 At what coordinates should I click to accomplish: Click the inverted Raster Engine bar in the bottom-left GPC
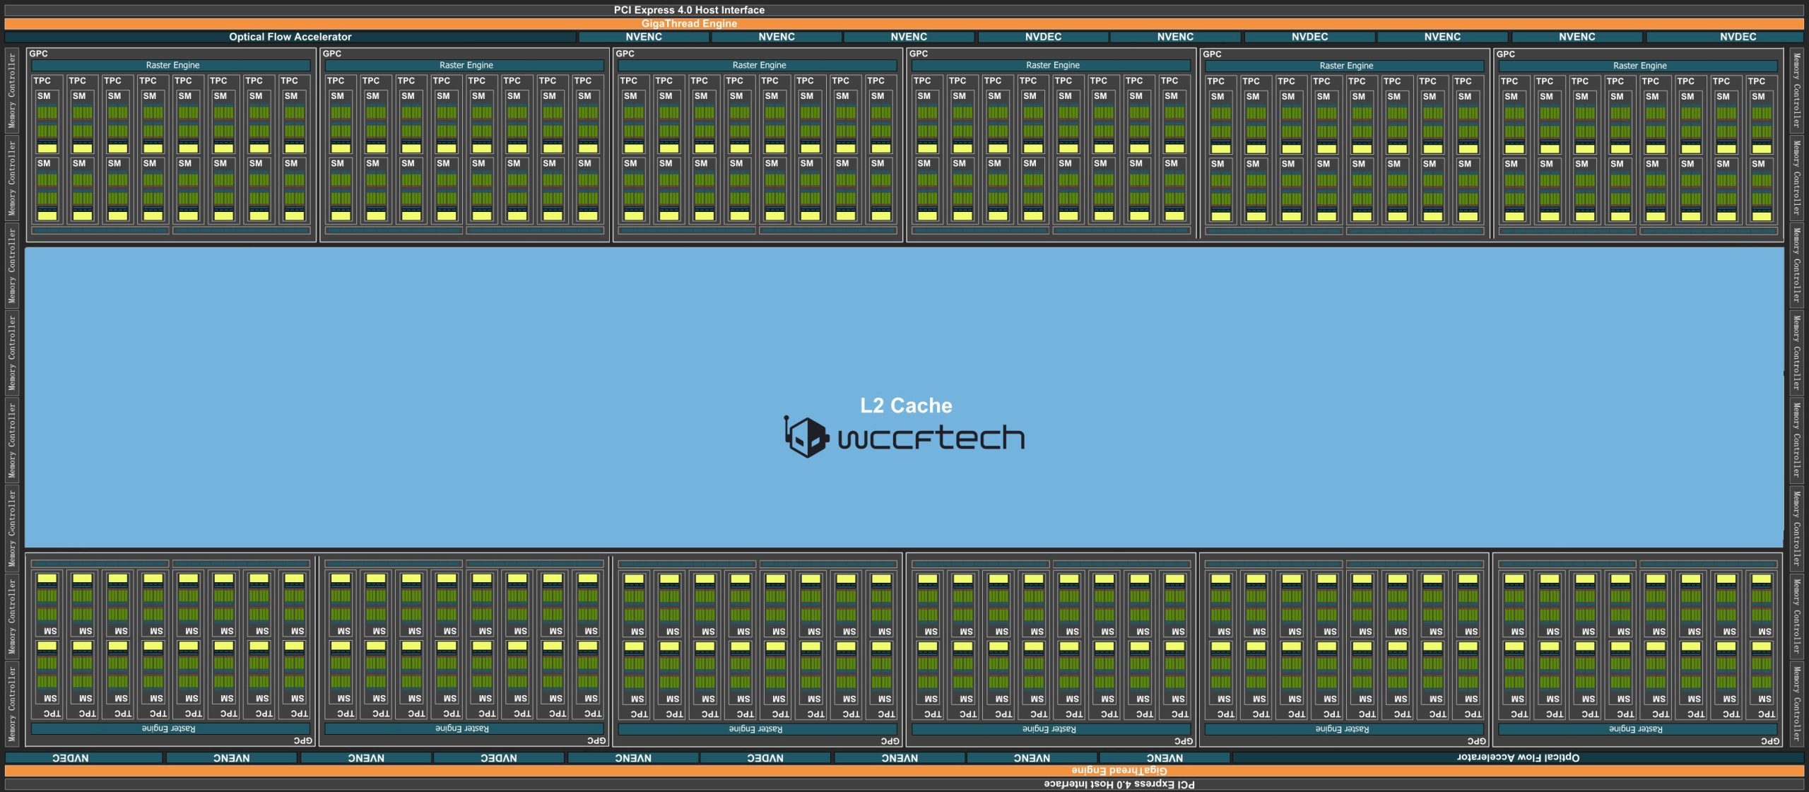tap(170, 728)
